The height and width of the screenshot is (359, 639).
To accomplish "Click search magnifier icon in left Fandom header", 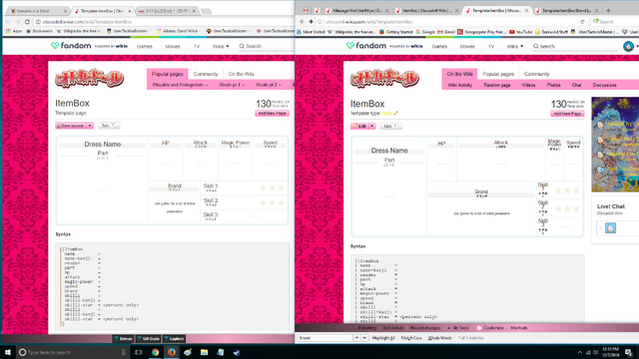I will (242, 46).
